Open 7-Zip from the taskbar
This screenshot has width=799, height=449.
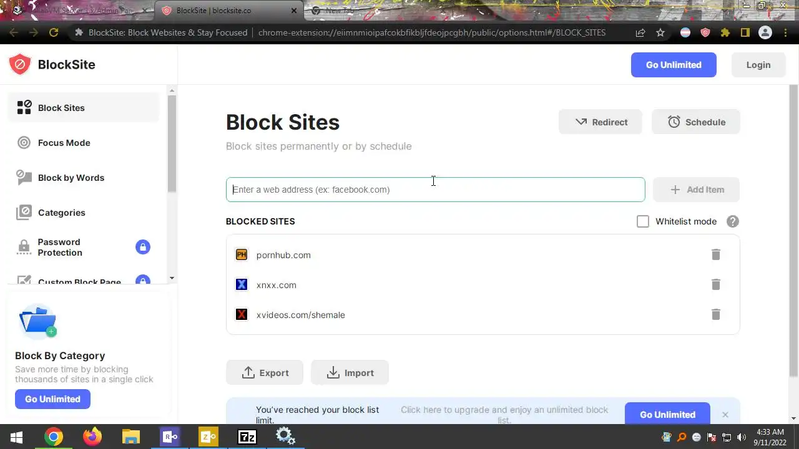pos(247,437)
